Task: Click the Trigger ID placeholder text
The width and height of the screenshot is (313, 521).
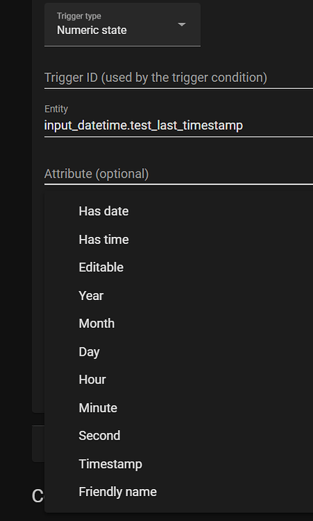Action: pyautogui.click(x=156, y=77)
